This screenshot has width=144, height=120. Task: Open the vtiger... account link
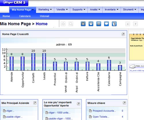(10, 111)
